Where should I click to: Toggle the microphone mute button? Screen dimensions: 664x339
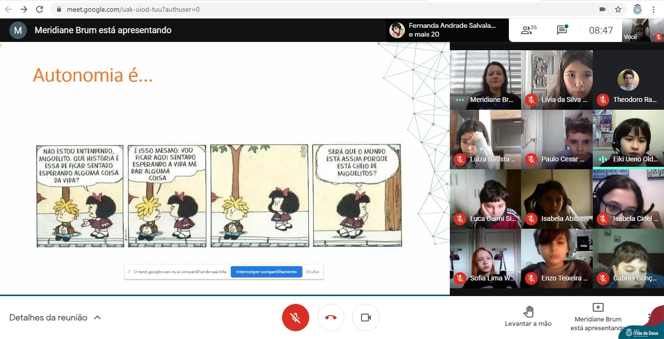click(x=295, y=318)
